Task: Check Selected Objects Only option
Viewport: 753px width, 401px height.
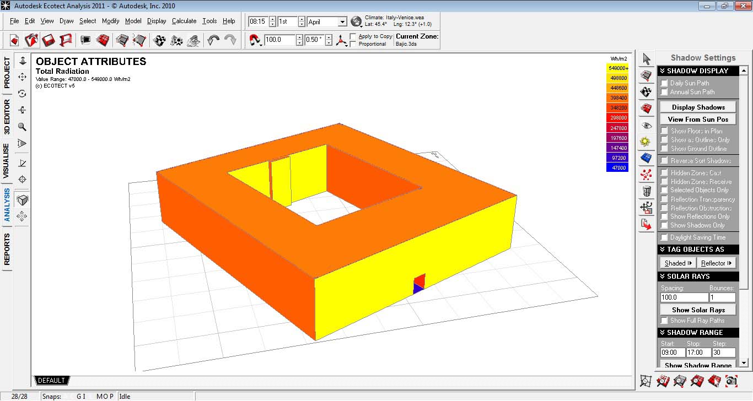Action: coord(664,190)
